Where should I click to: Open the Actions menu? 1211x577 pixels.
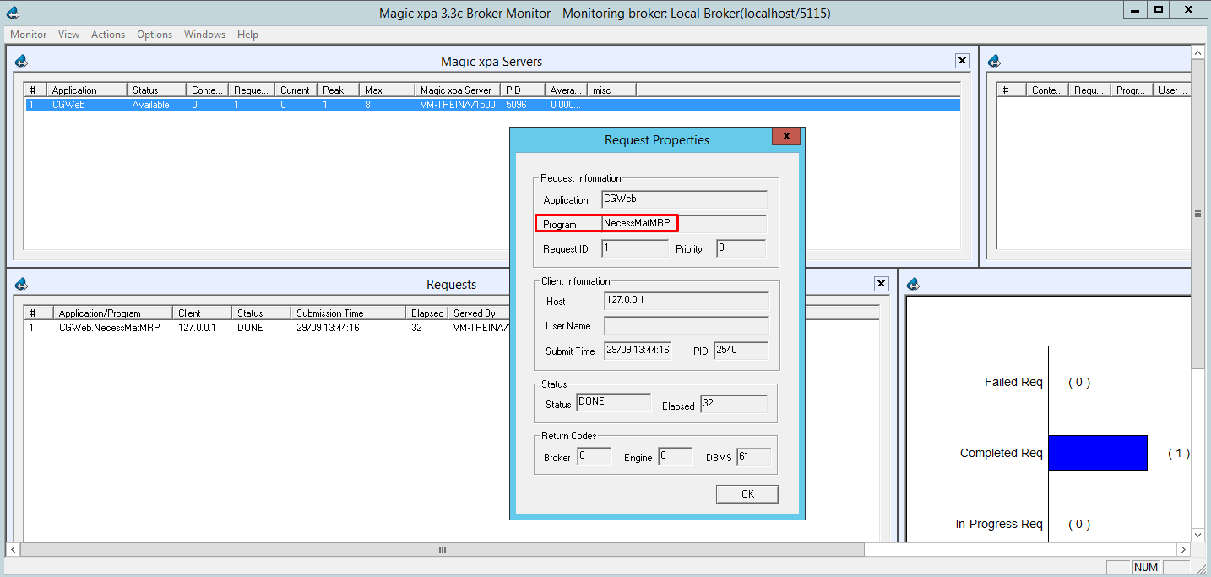click(108, 35)
